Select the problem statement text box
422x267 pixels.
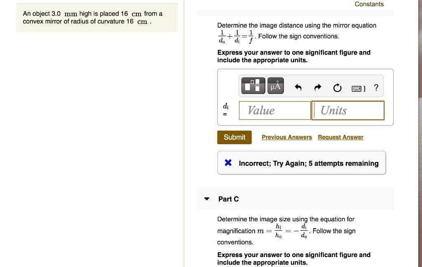coord(97,17)
